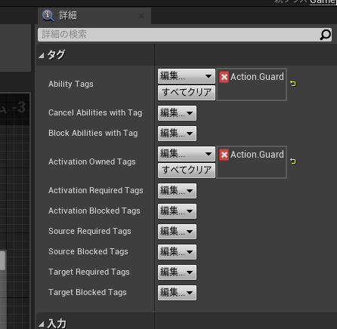Viewport: 337px width, 329px height.
Task: Select the Source Blocked Tags label
Action: pos(88,251)
